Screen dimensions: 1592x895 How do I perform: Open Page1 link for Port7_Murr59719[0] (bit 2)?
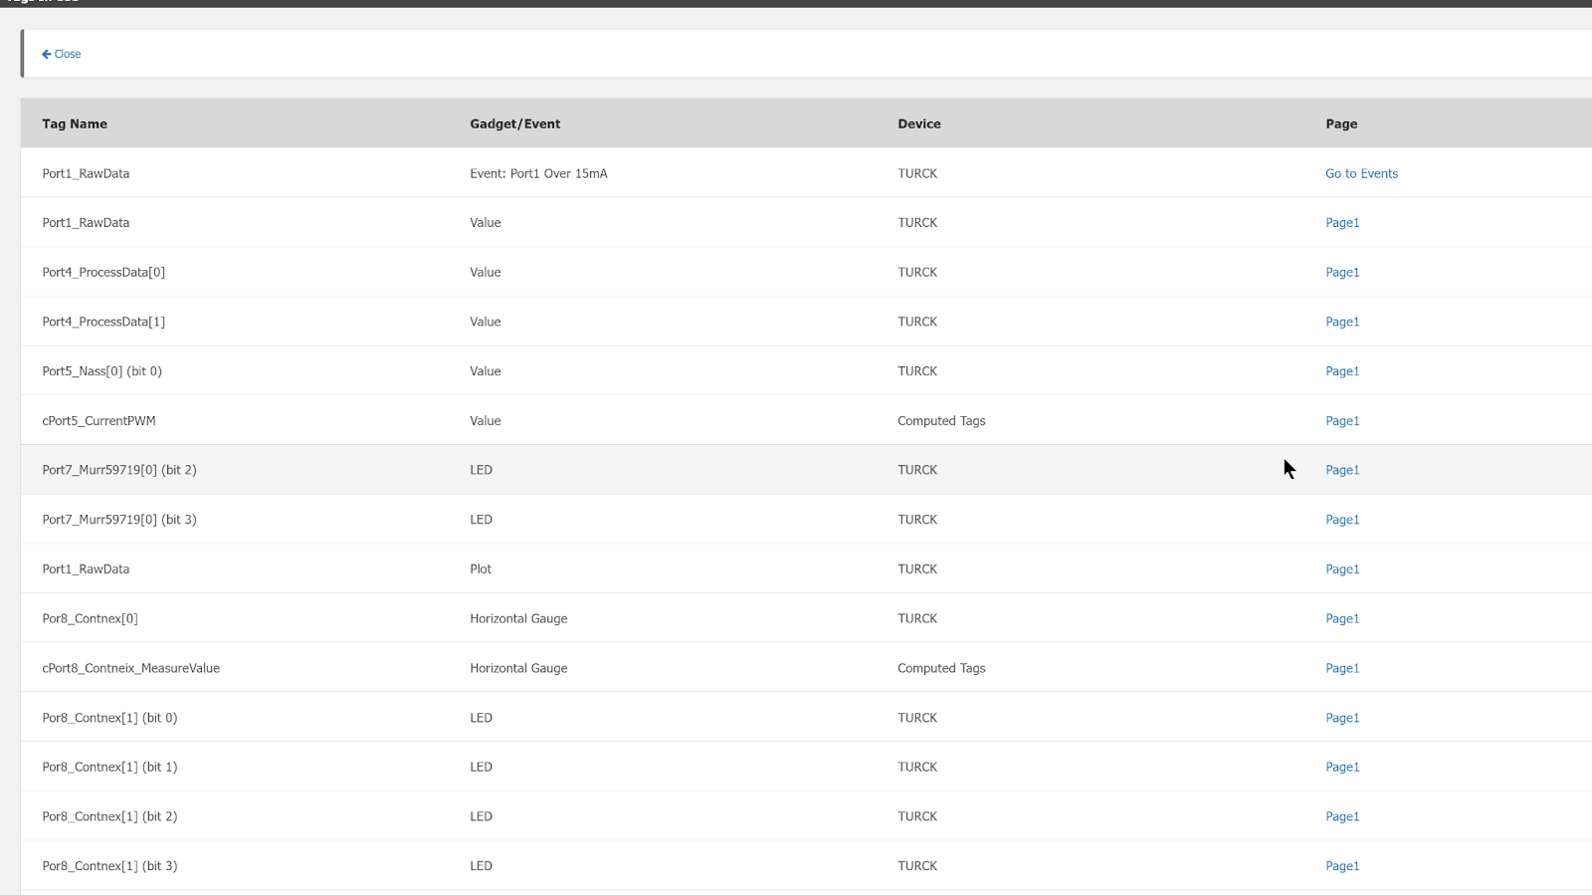[x=1342, y=470]
